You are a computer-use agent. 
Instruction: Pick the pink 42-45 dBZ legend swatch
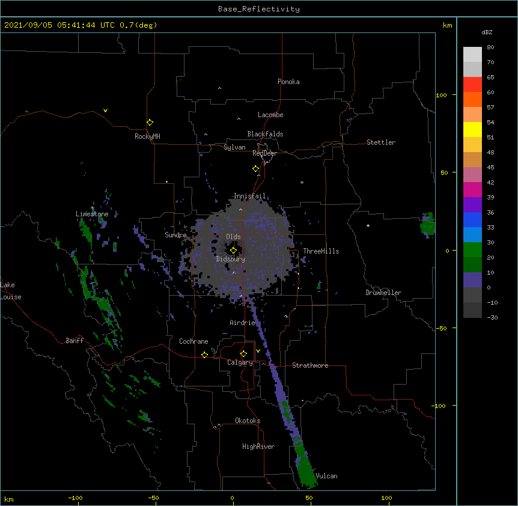point(472,175)
